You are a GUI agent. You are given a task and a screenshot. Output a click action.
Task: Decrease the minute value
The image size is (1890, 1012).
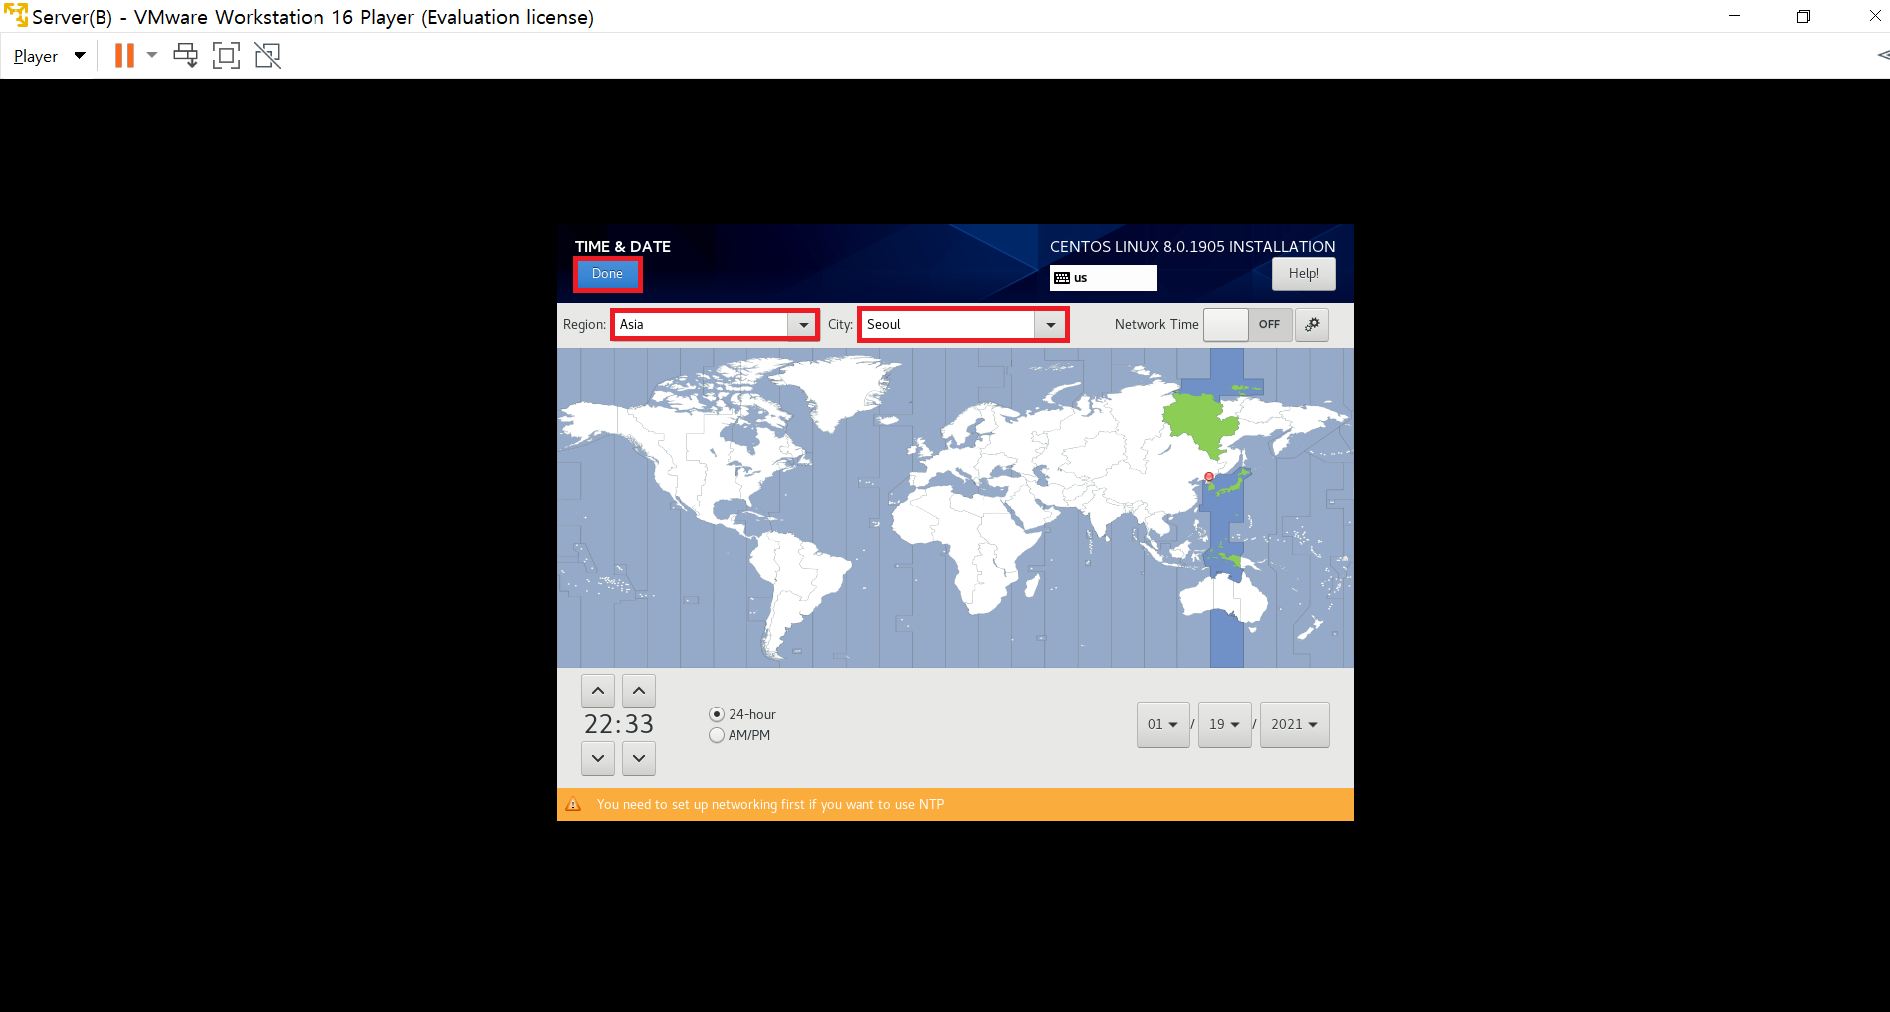coord(639,758)
